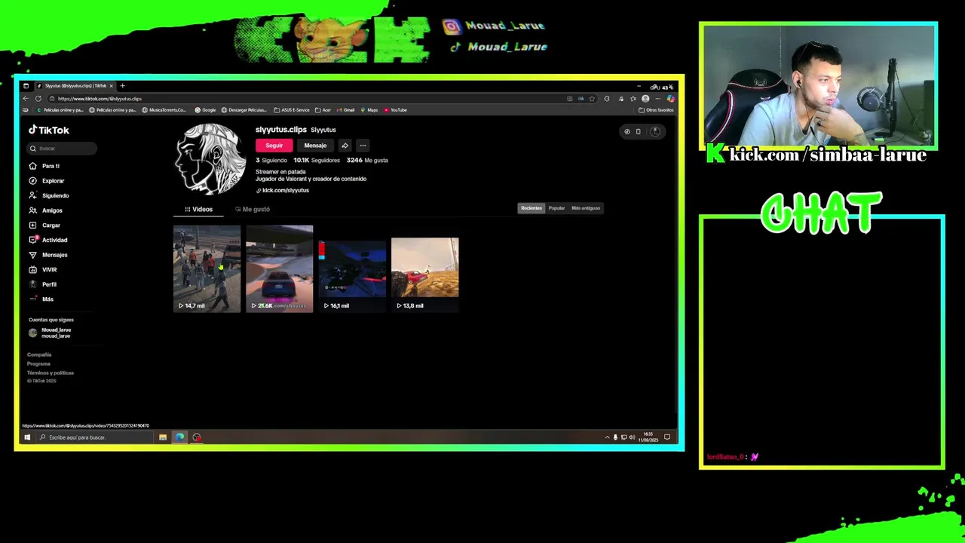Open the three-dot profile options menu
965x543 pixels.
click(363, 146)
